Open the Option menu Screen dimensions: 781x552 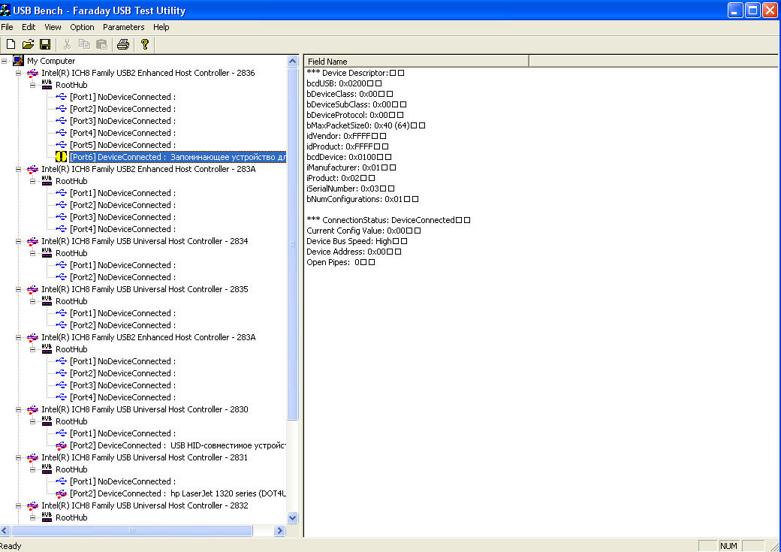tap(82, 27)
